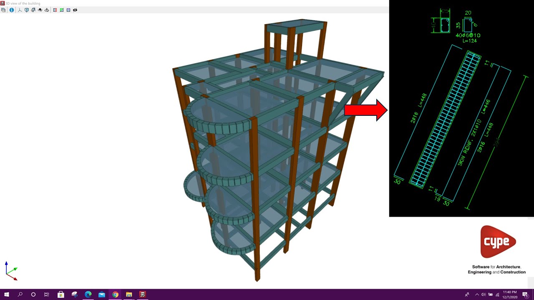
Task: Toggle element visibility with the eye icon
Action: coord(75,10)
